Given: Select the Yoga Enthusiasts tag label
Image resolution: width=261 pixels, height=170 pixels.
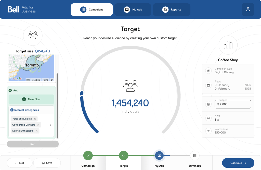Looking at the screenshot, I should coord(22,119).
